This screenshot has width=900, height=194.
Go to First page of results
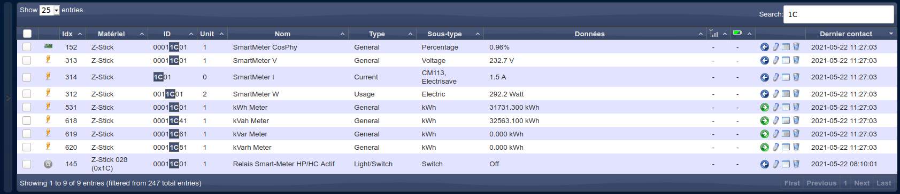(792, 183)
